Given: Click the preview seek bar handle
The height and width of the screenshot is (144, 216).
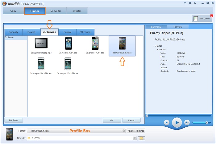Looking at the screenshot, I should tap(147, 116).
